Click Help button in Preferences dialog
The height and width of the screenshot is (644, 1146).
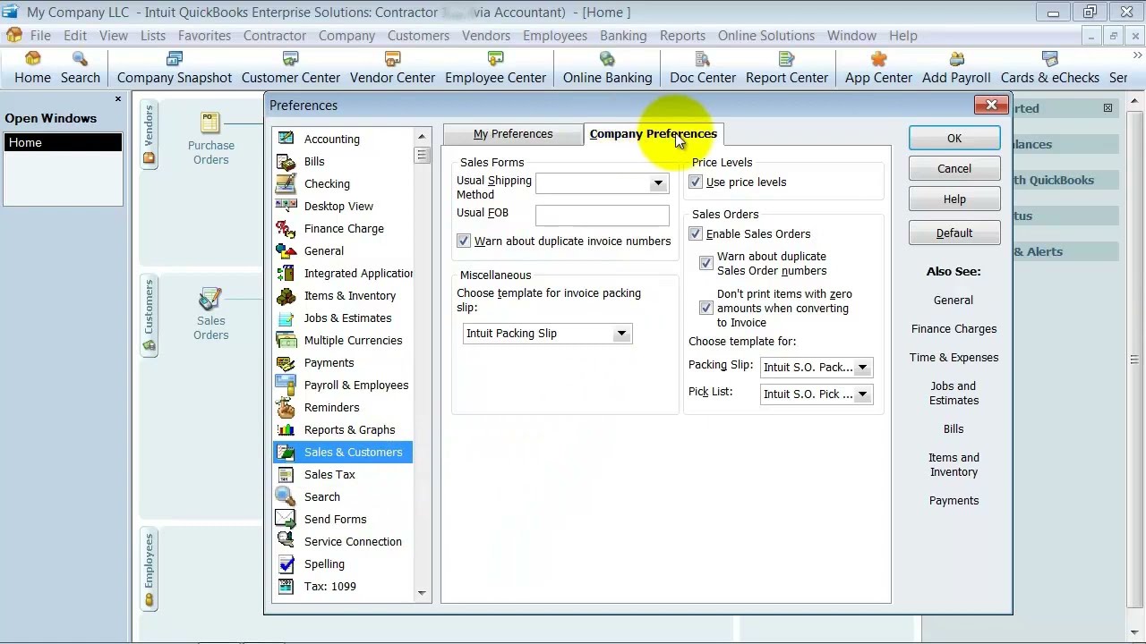click(954, 199)
